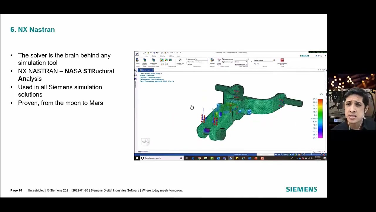This screenshot has width=376, height=212.
Task: Open the Create Report tool
Action: 219,62
